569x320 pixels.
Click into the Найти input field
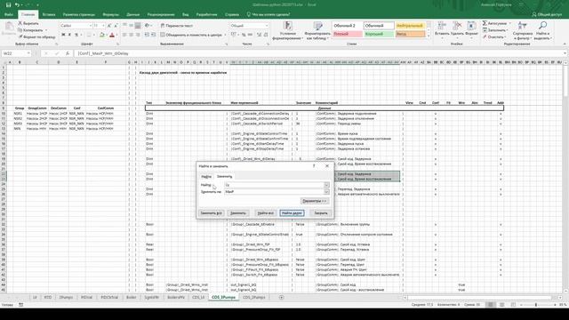[x=274, y=185]
